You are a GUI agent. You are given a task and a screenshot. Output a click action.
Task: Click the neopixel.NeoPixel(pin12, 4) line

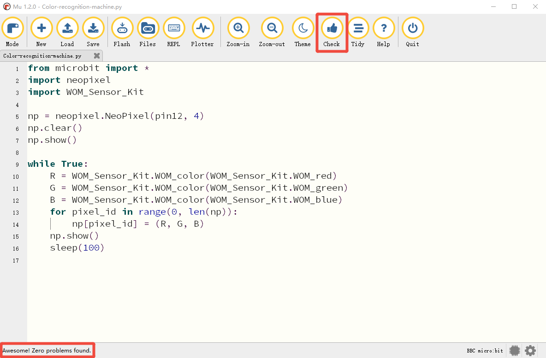[x=116, y=116]
